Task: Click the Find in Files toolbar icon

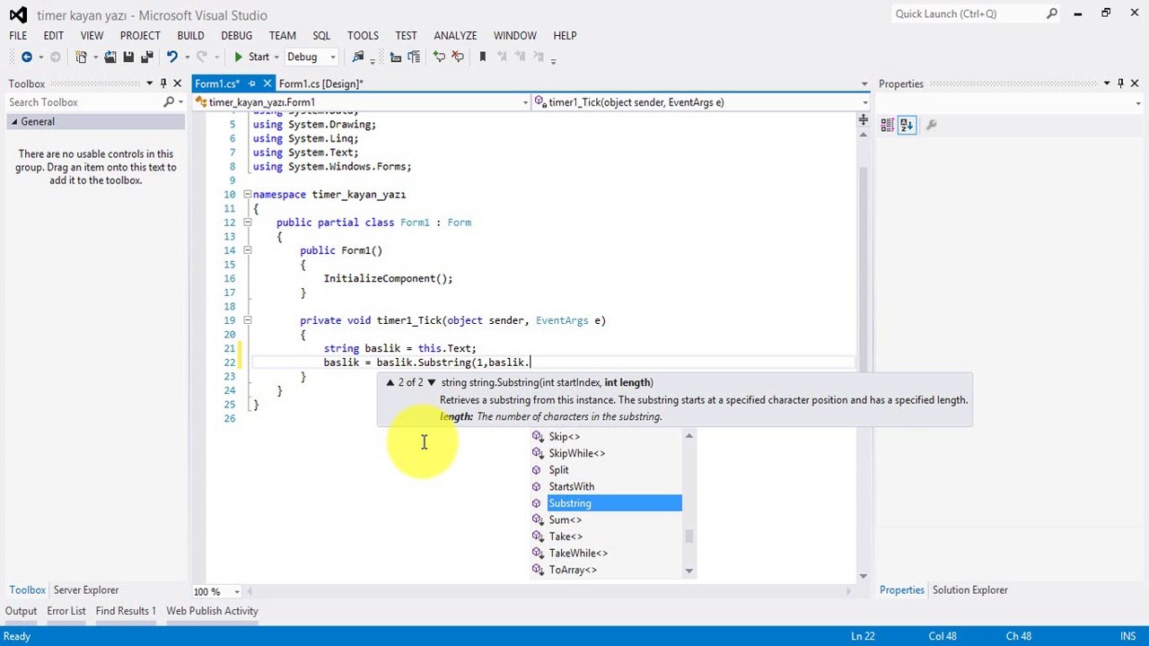Action: coord(358,57)
